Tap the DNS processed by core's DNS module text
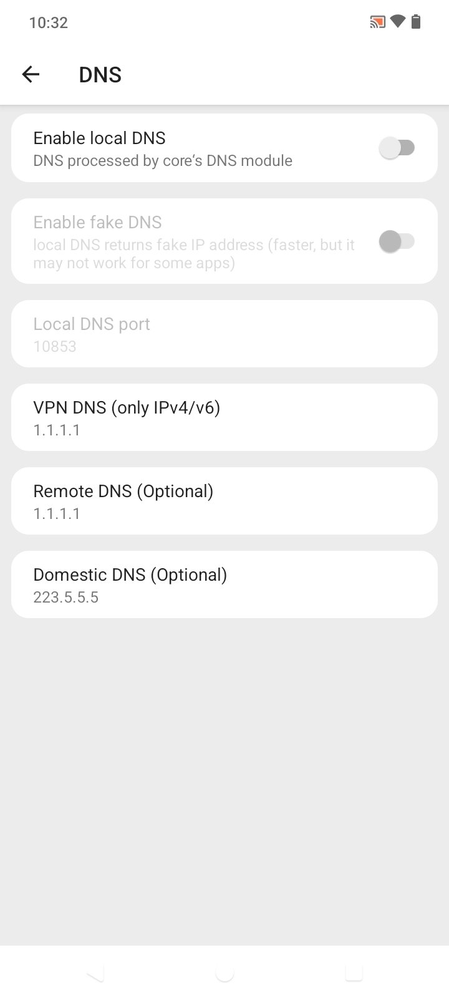Viewport: 449px width, 998px height. click(162, 161)
